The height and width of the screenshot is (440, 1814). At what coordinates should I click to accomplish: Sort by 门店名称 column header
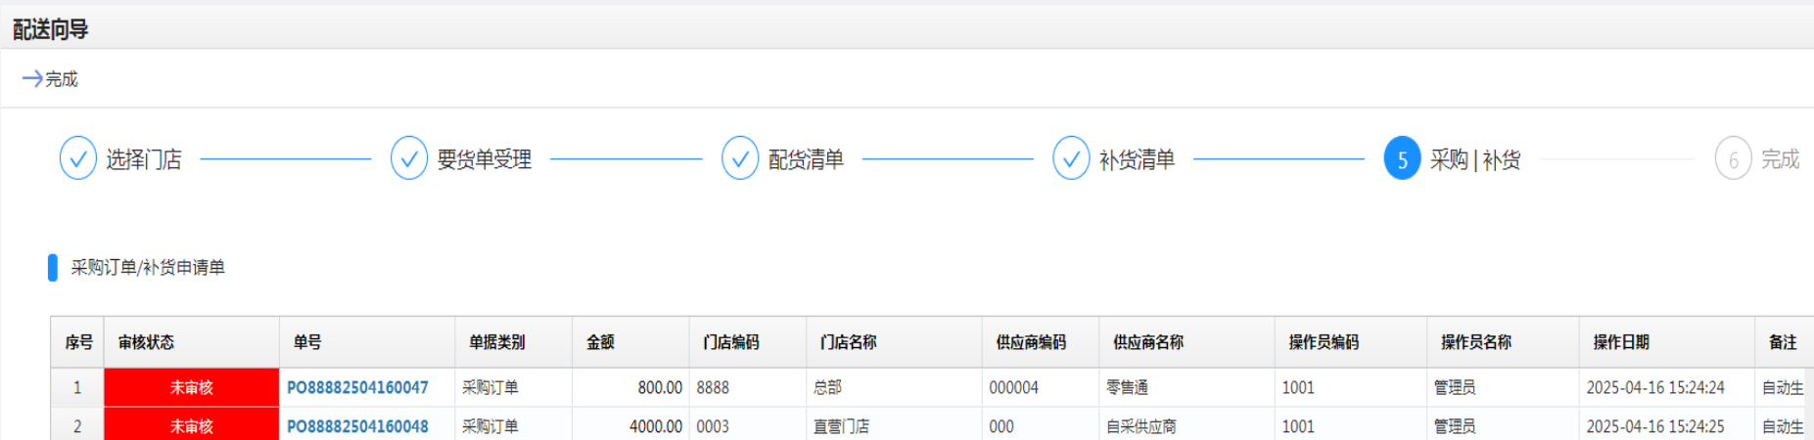[894, 342]
